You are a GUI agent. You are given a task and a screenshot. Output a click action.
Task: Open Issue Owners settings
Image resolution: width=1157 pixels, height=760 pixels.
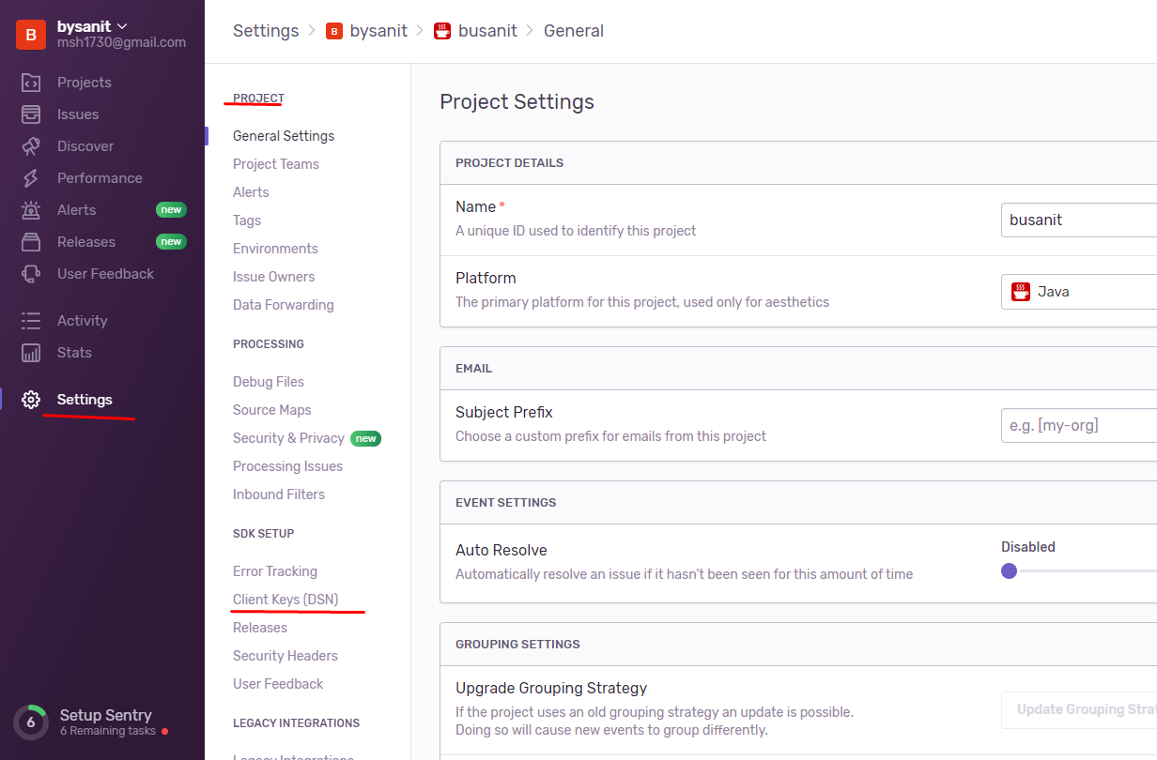(274, 277)
